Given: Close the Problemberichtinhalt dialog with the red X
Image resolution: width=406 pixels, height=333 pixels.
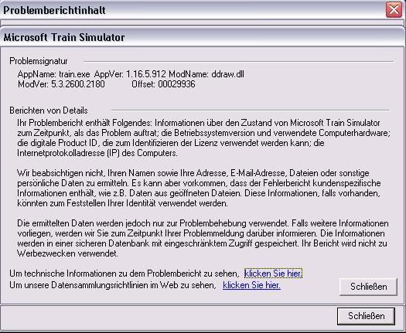Looking at the screenshot, I should coord(394,10).
